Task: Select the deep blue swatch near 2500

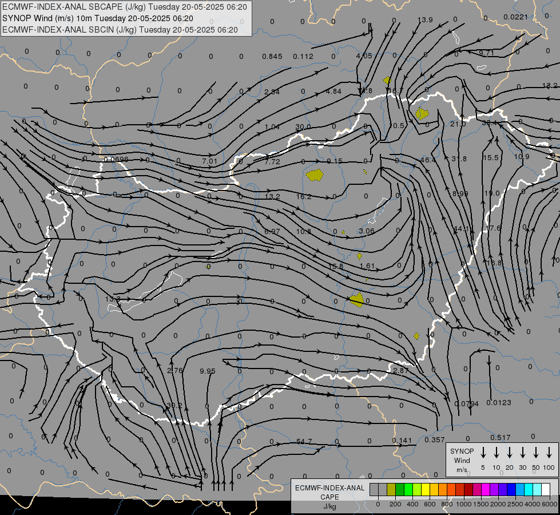Action: [x=511, y=490]
